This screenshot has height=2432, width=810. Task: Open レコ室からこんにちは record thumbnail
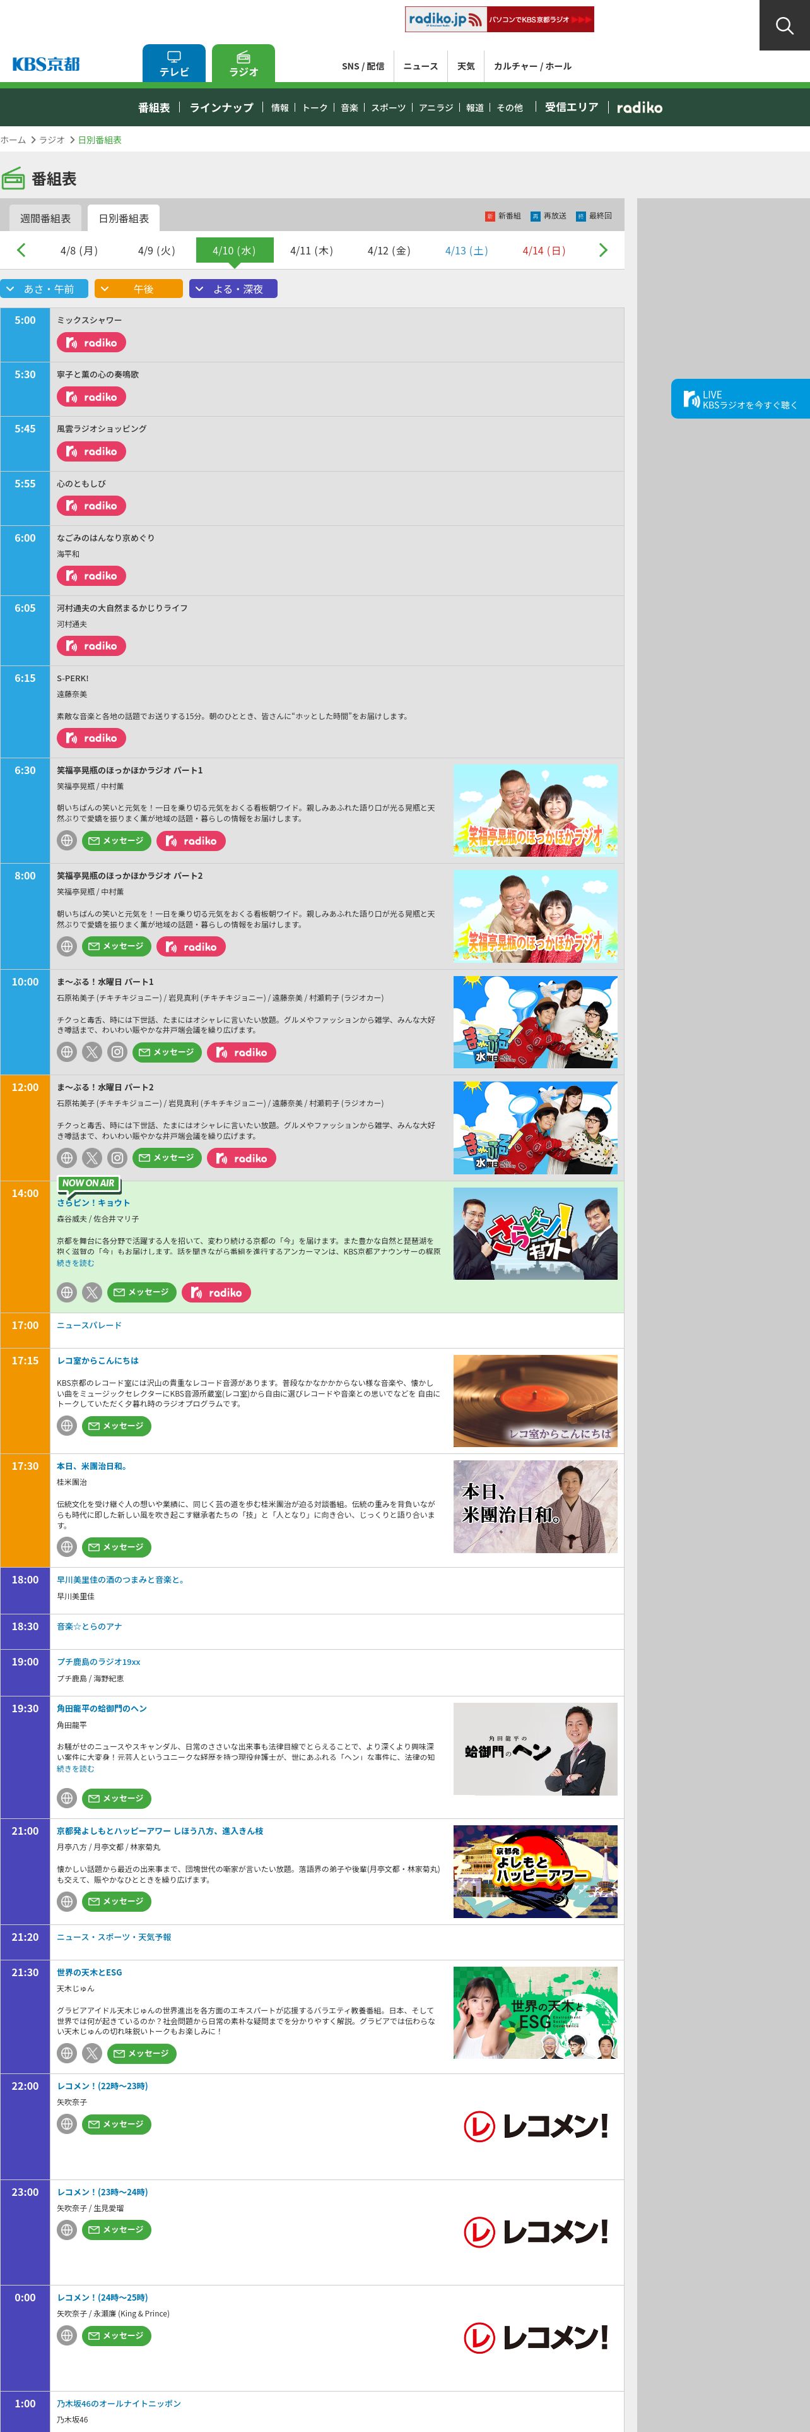(536, 1401)
